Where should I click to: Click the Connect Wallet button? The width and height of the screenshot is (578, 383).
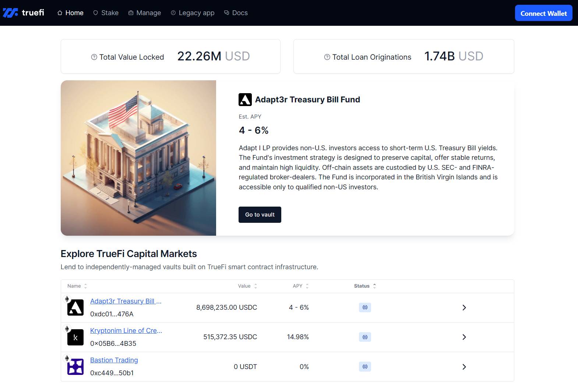point(543,13)
